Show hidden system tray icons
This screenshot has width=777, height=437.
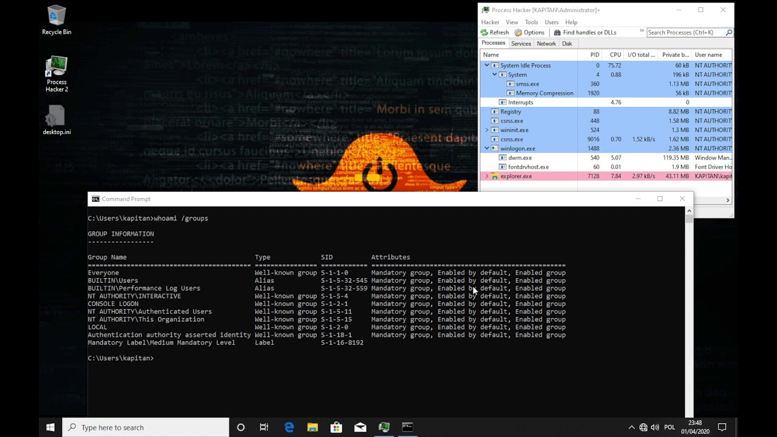click(631, 427)
